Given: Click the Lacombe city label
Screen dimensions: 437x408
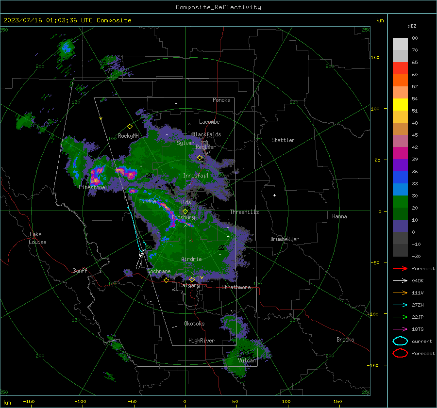Looking at the screenshot, I should (x=209, y=122).
